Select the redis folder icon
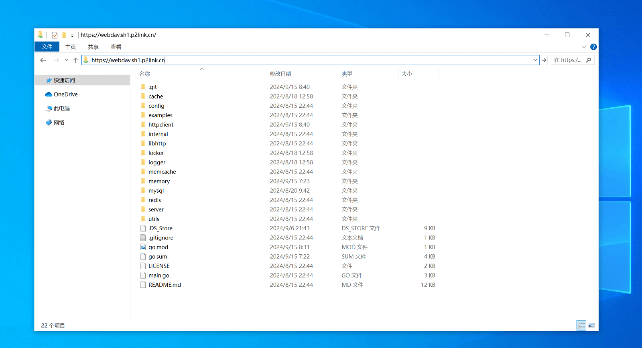This screenshot has height=348, width=642. [143, 200]
